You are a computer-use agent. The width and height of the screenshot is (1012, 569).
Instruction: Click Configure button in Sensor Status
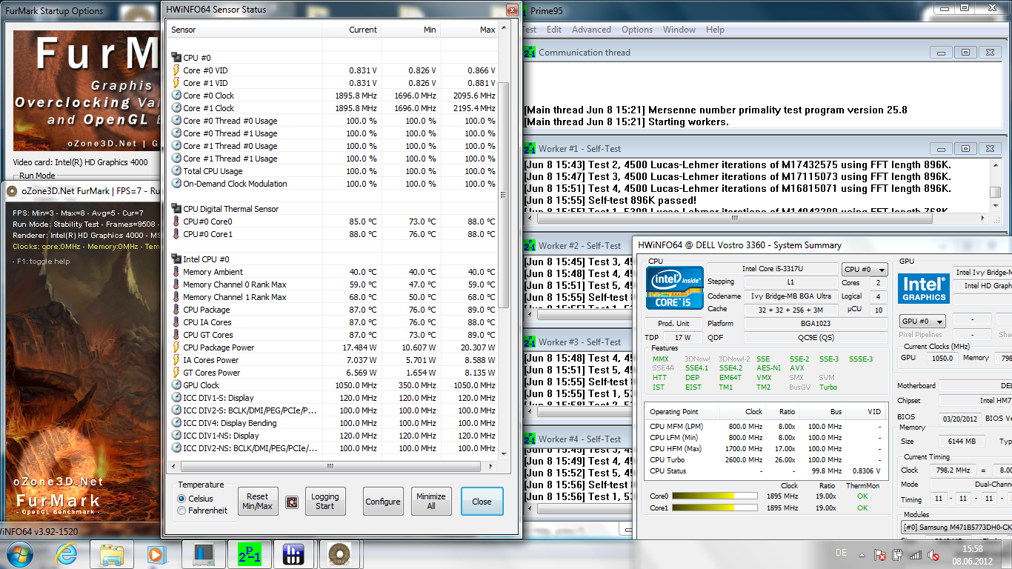pyautogui.click(x=383, y=502)
